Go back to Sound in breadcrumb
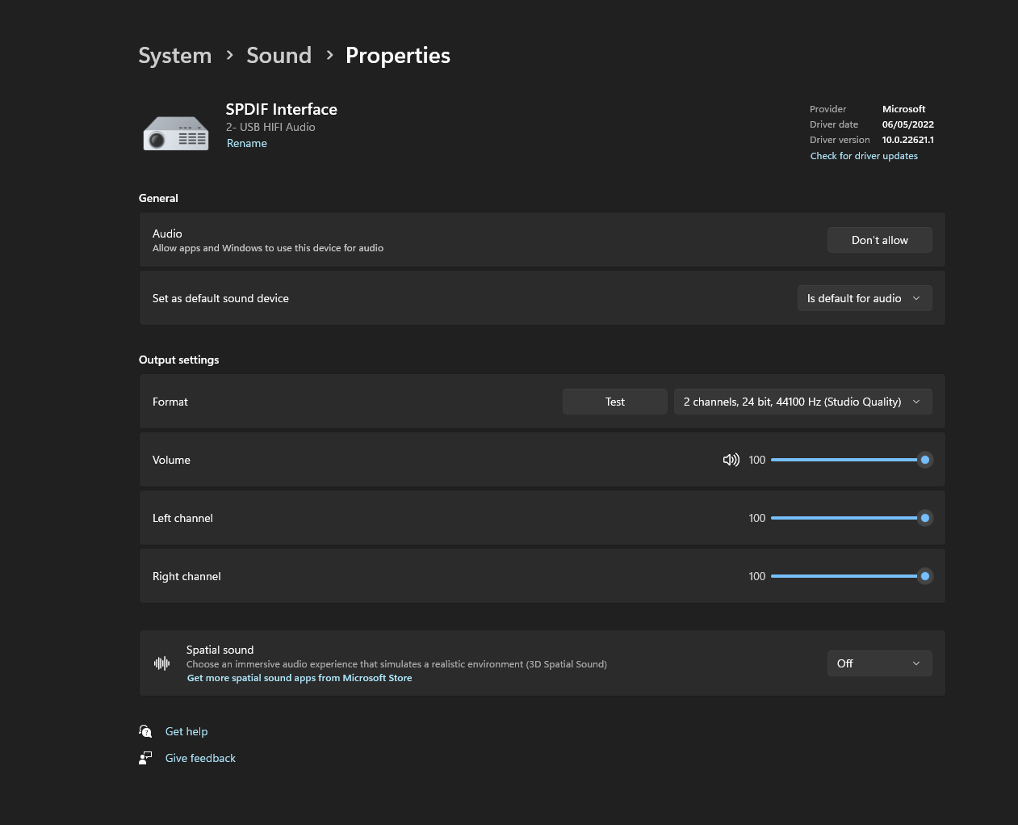1018x825 pixels. tap(279, 55)
